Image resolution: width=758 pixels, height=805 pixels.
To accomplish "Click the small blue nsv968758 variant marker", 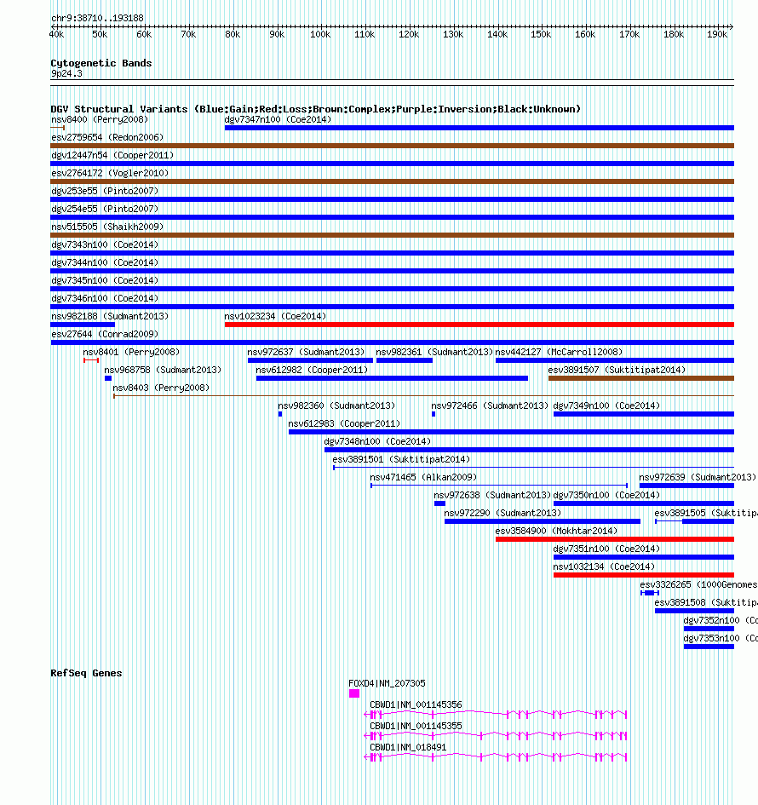I will coord(108,378).
